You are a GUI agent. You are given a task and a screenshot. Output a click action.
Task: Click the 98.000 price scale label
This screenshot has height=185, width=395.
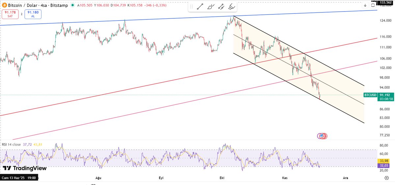(385, 78)
